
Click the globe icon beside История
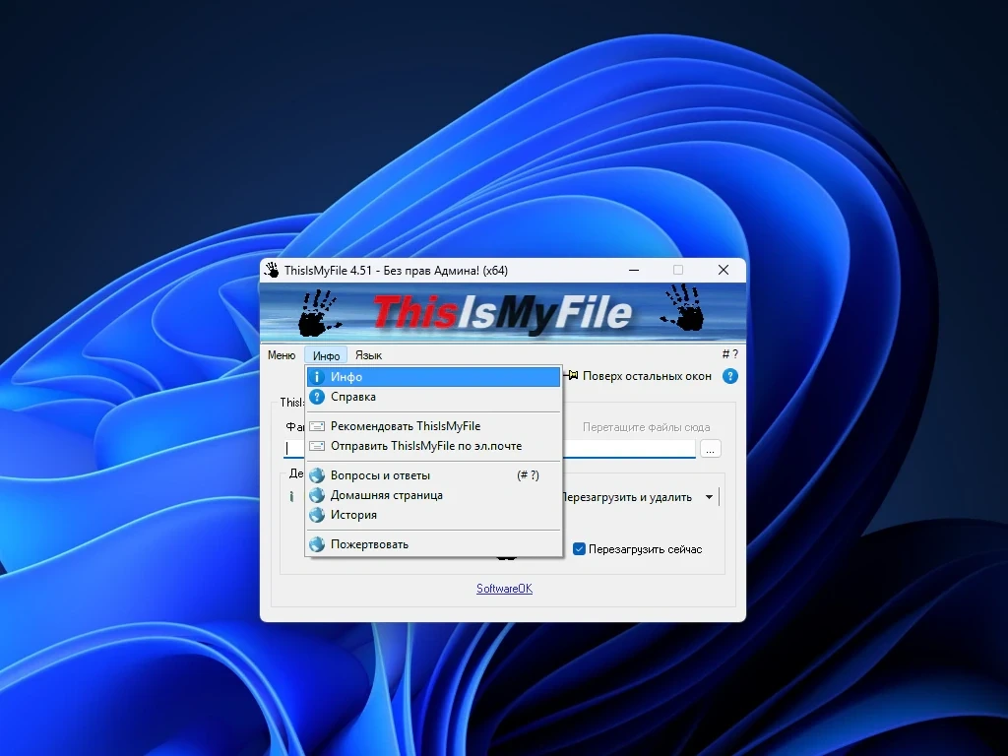pos(316,515)
